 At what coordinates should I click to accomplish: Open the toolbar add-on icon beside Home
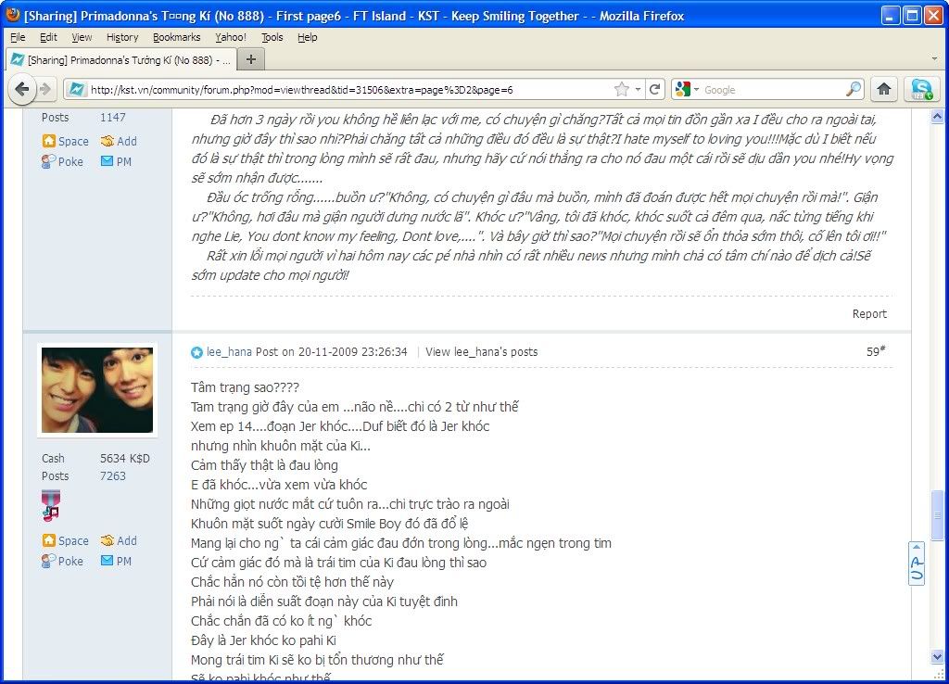pos(922,90)
